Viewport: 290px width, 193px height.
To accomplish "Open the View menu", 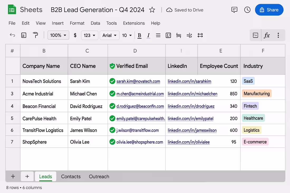I will [41, 23].
